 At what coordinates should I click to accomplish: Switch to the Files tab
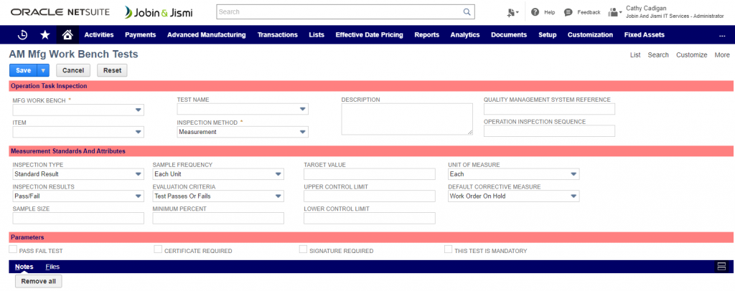pyautogui.click(x=52, y=267)
